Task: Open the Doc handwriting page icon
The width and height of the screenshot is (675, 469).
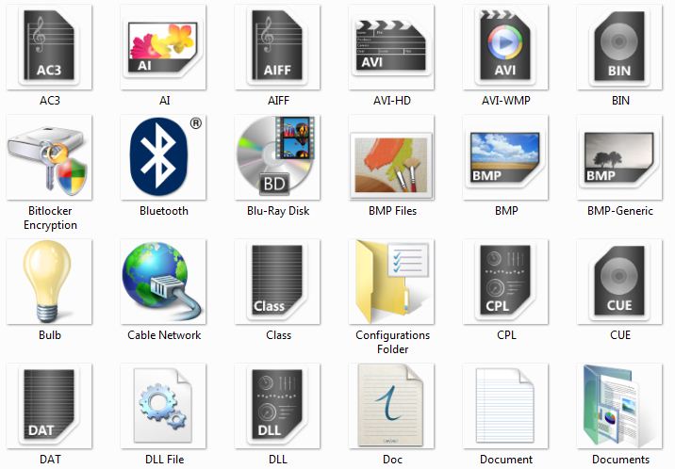Action: pyautogui.click(x=391, y=406)
